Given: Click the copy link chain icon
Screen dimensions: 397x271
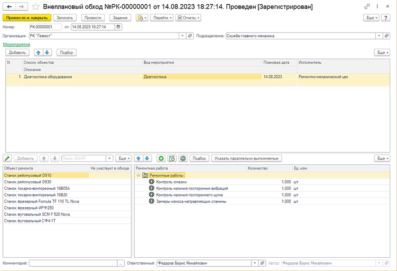Looking at the screenshot, I should click(x=368, y=7).
